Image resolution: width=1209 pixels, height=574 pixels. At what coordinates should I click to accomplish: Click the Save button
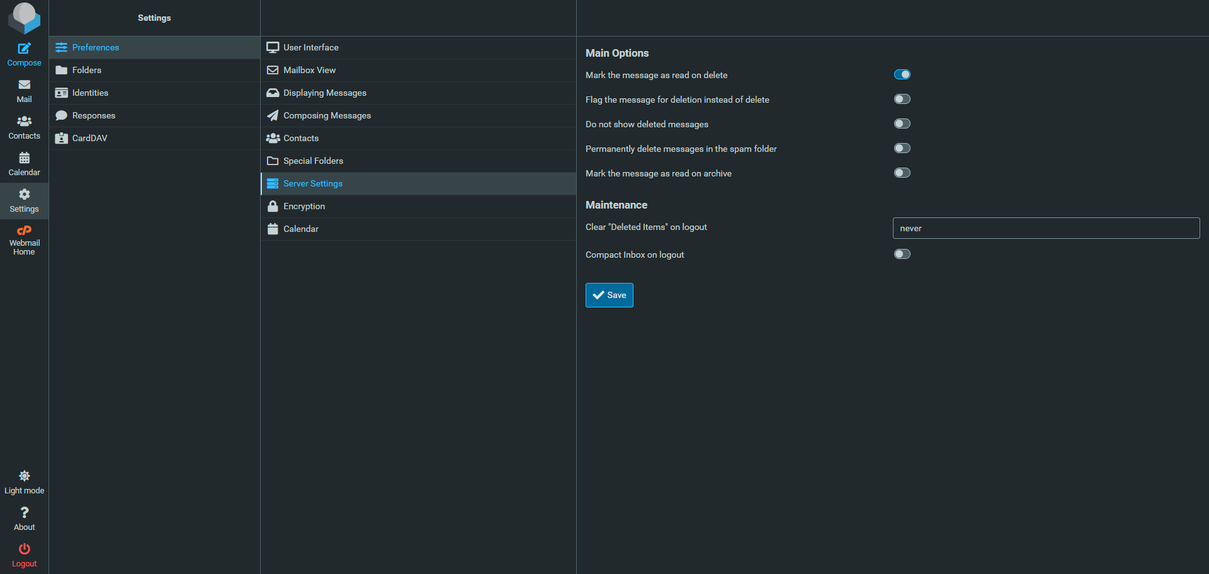point(609,295)
